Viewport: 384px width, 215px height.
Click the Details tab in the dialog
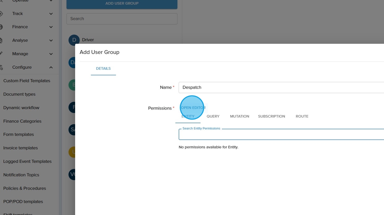coord(103,69)
